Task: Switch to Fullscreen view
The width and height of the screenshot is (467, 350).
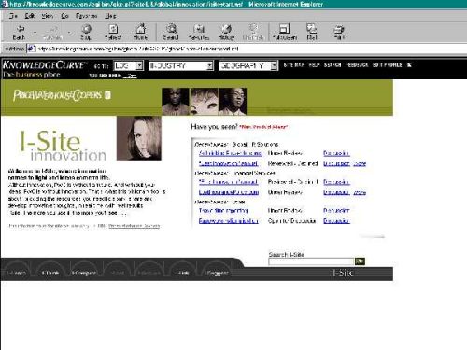Action: (x=285, y=33)
